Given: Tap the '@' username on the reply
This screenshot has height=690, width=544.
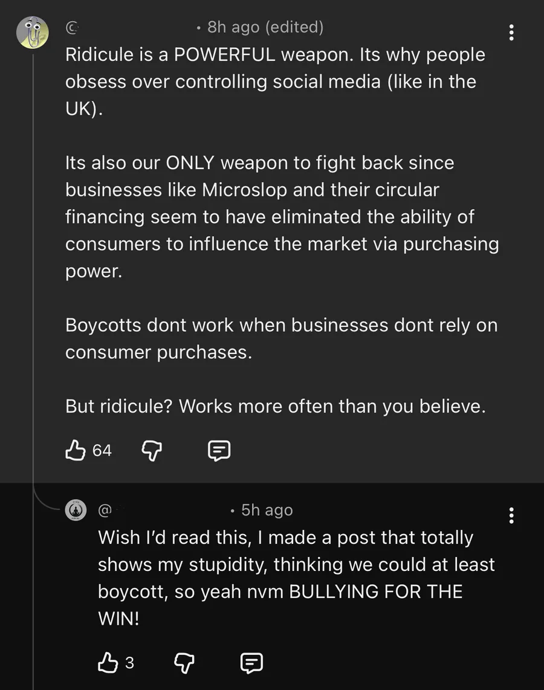Looking at the screenshot, I should (105, 511).
